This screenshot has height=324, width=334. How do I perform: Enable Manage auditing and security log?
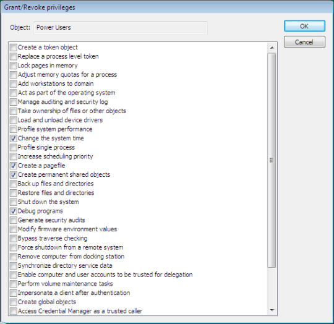pos(13,102)
